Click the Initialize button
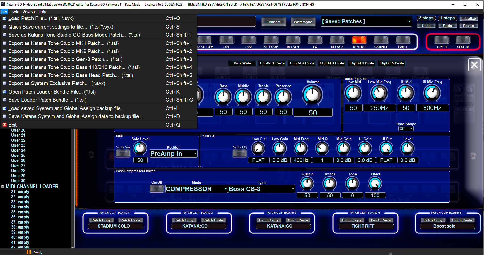The image size is (484, 255). pyautogui.click(x=469, y=18)
